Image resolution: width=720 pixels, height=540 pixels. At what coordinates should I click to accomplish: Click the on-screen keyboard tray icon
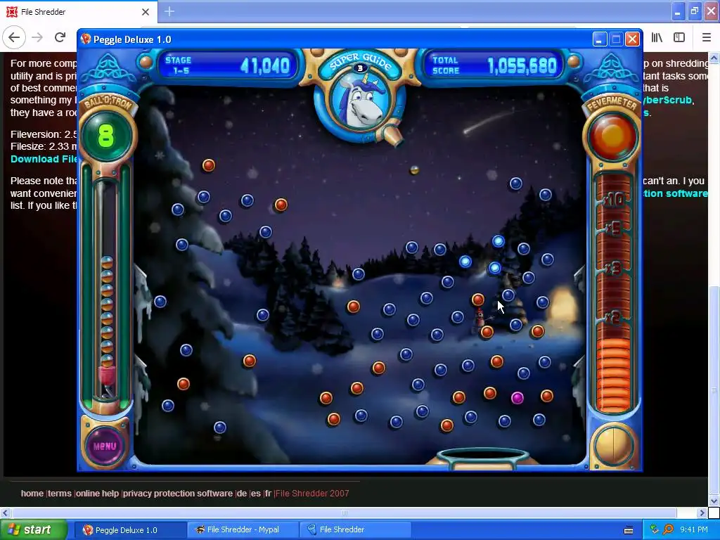click(x=629, y=530)
